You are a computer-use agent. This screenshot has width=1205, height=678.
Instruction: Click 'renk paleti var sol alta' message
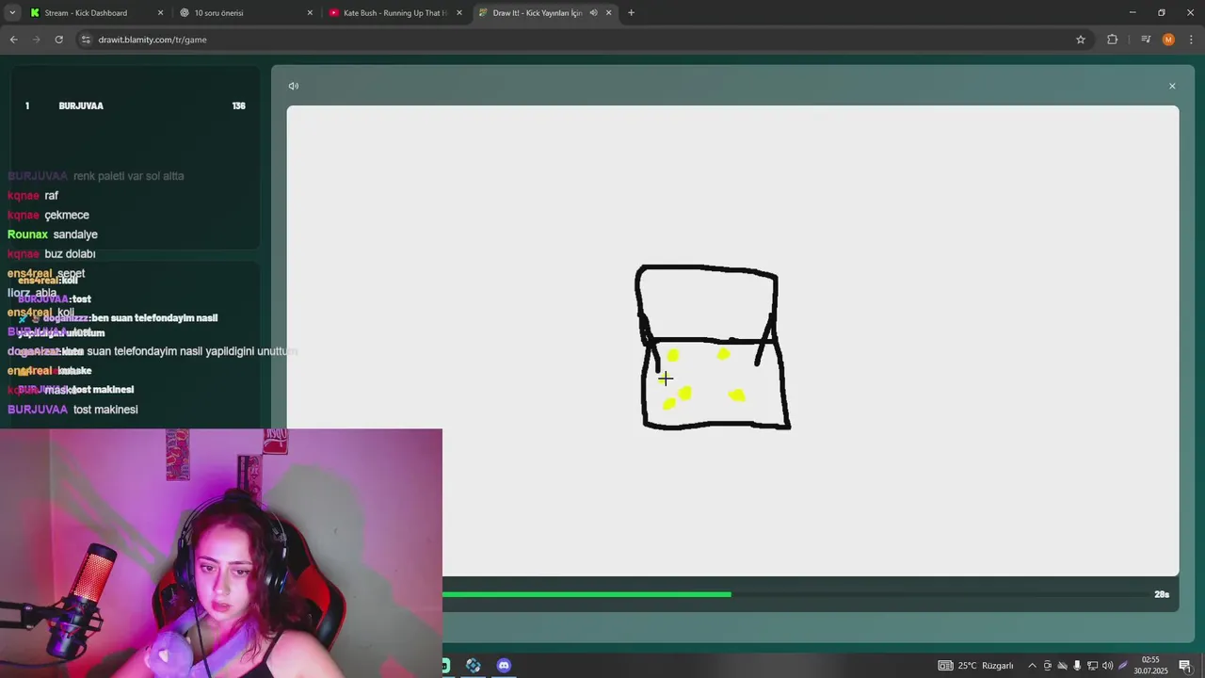tap(128, 176)
